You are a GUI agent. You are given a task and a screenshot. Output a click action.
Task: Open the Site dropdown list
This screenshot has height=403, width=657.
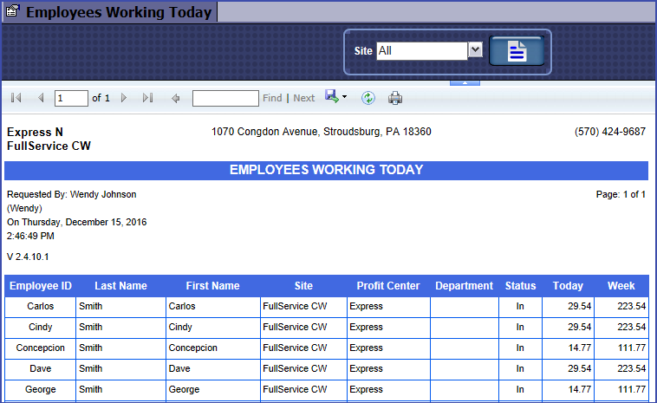pyautogui.click(x=474, y=51)
